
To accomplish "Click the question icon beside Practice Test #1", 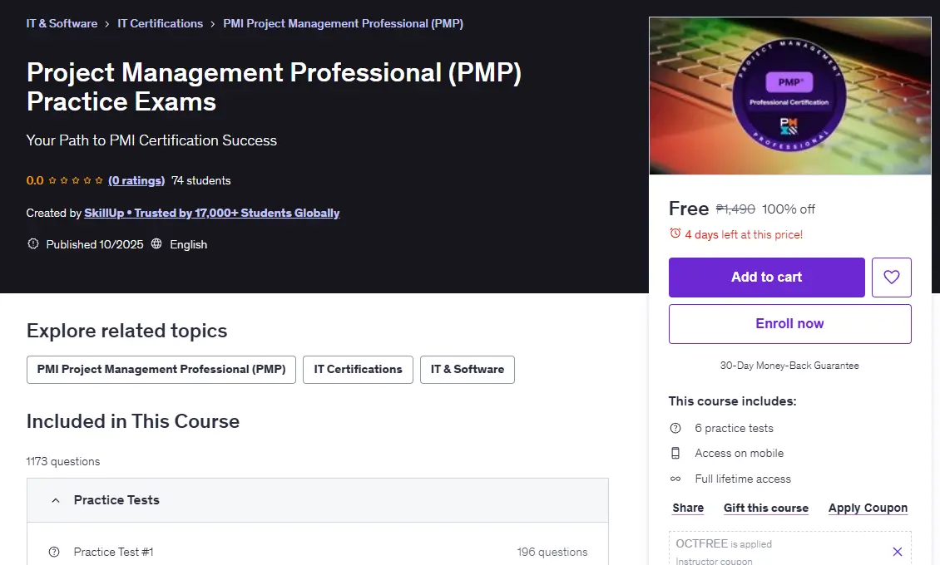I will 54,552.
